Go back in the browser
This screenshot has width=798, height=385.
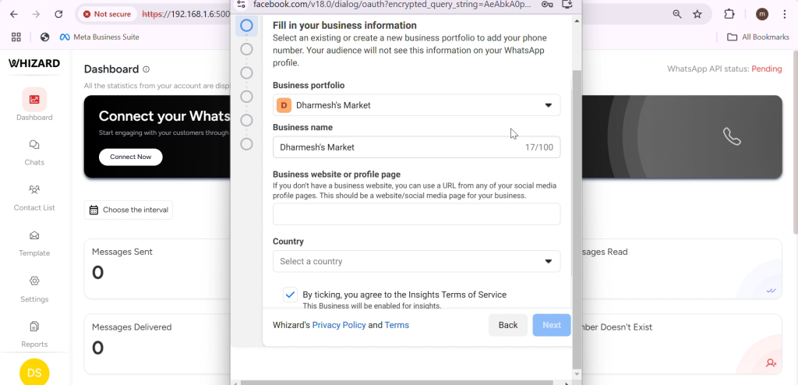(x=14, y=14)
